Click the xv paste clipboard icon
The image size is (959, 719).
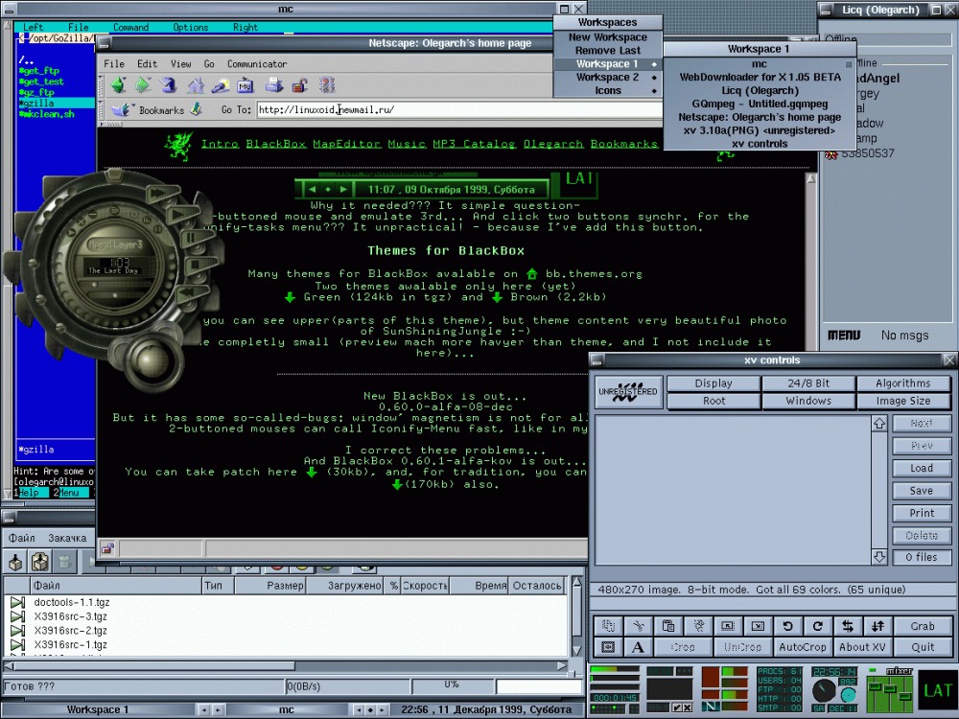click(667, 626)
